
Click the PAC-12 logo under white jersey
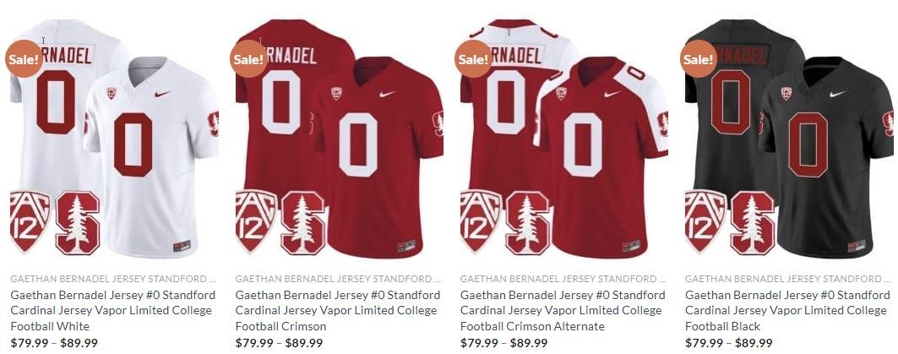point(30,221)
